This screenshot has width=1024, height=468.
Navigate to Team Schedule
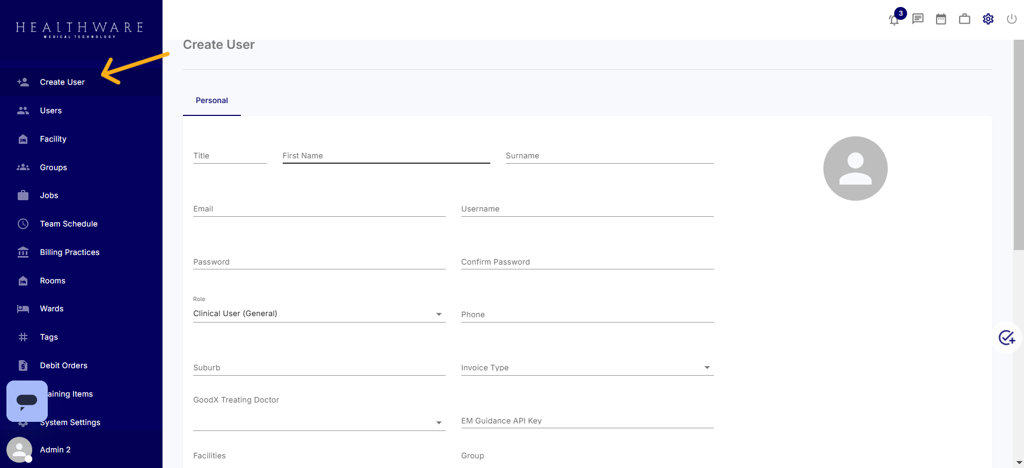click(x=69, y=224)
